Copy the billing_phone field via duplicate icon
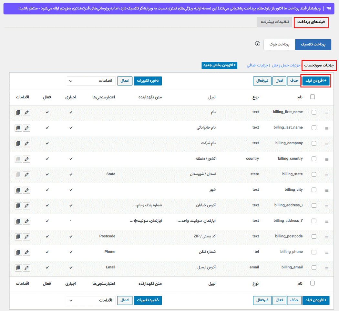The image size is (339, 311). tap(18, 252)
